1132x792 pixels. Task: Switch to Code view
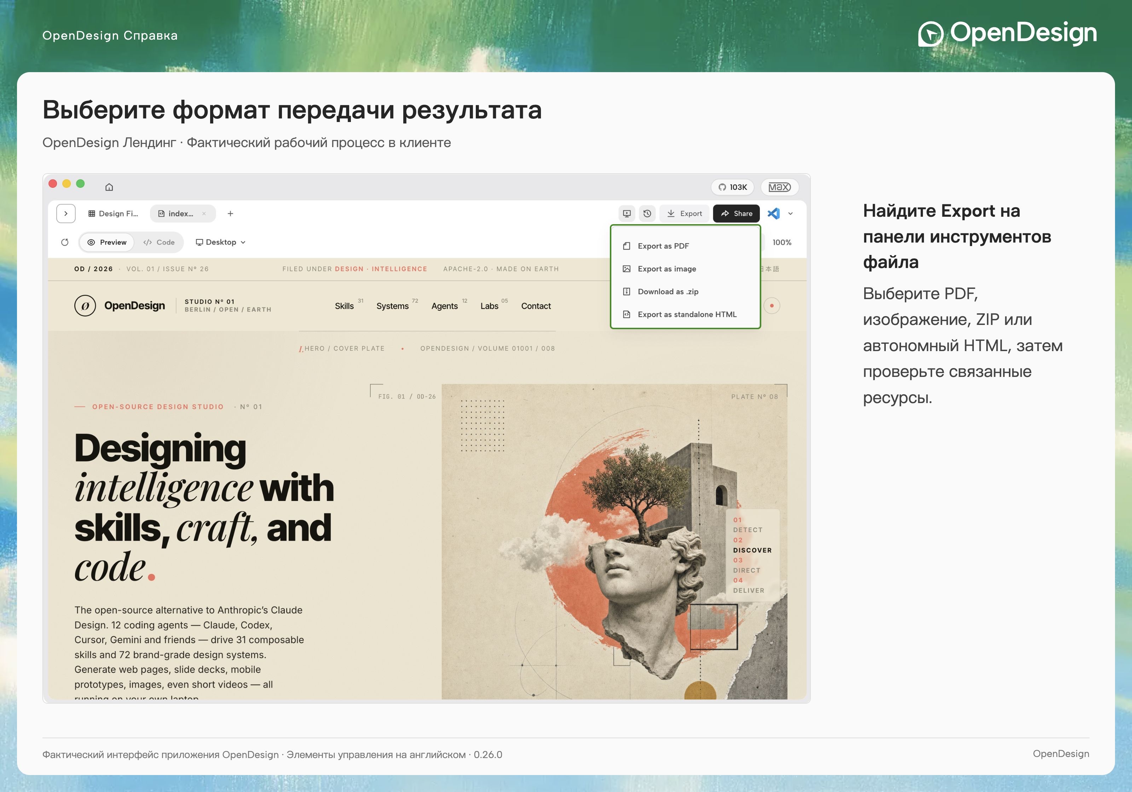pos(159,242)
